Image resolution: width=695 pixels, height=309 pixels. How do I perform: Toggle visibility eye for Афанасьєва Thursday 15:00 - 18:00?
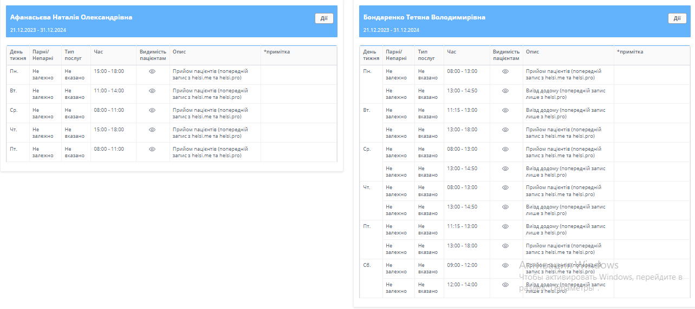click(152, 130)
